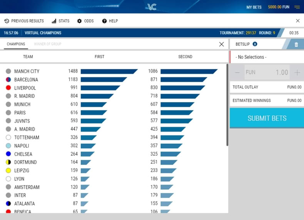This screenshot has width=304, height=220.
Task: Clear betslip with trash can icon
Action: [296, 45]
